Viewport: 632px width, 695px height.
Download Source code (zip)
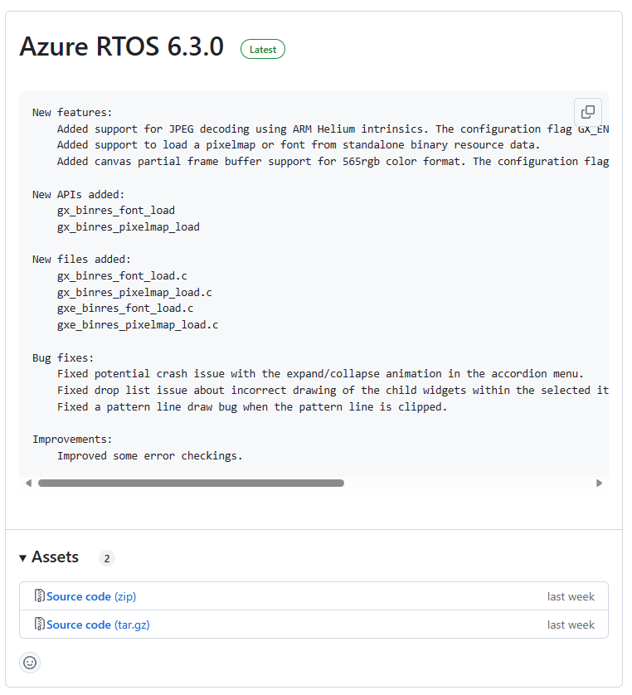pos(91,596)
